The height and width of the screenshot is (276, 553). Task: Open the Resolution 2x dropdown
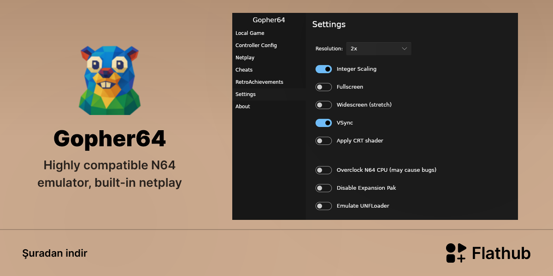379,49
